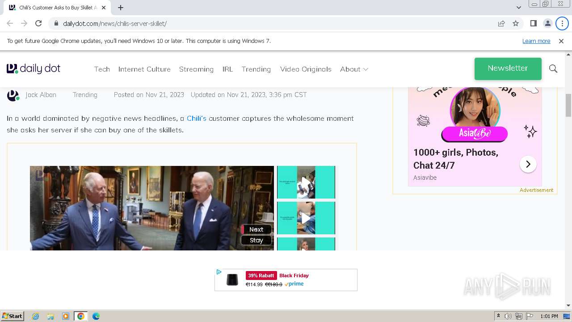Click the main video player

click(152, 208)
